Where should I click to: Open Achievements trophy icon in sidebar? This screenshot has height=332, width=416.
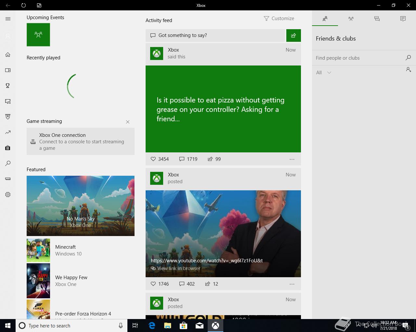pos(8,86)
